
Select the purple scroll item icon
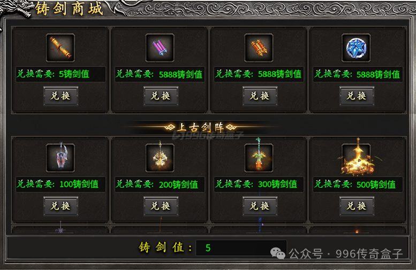click(160, 48)
